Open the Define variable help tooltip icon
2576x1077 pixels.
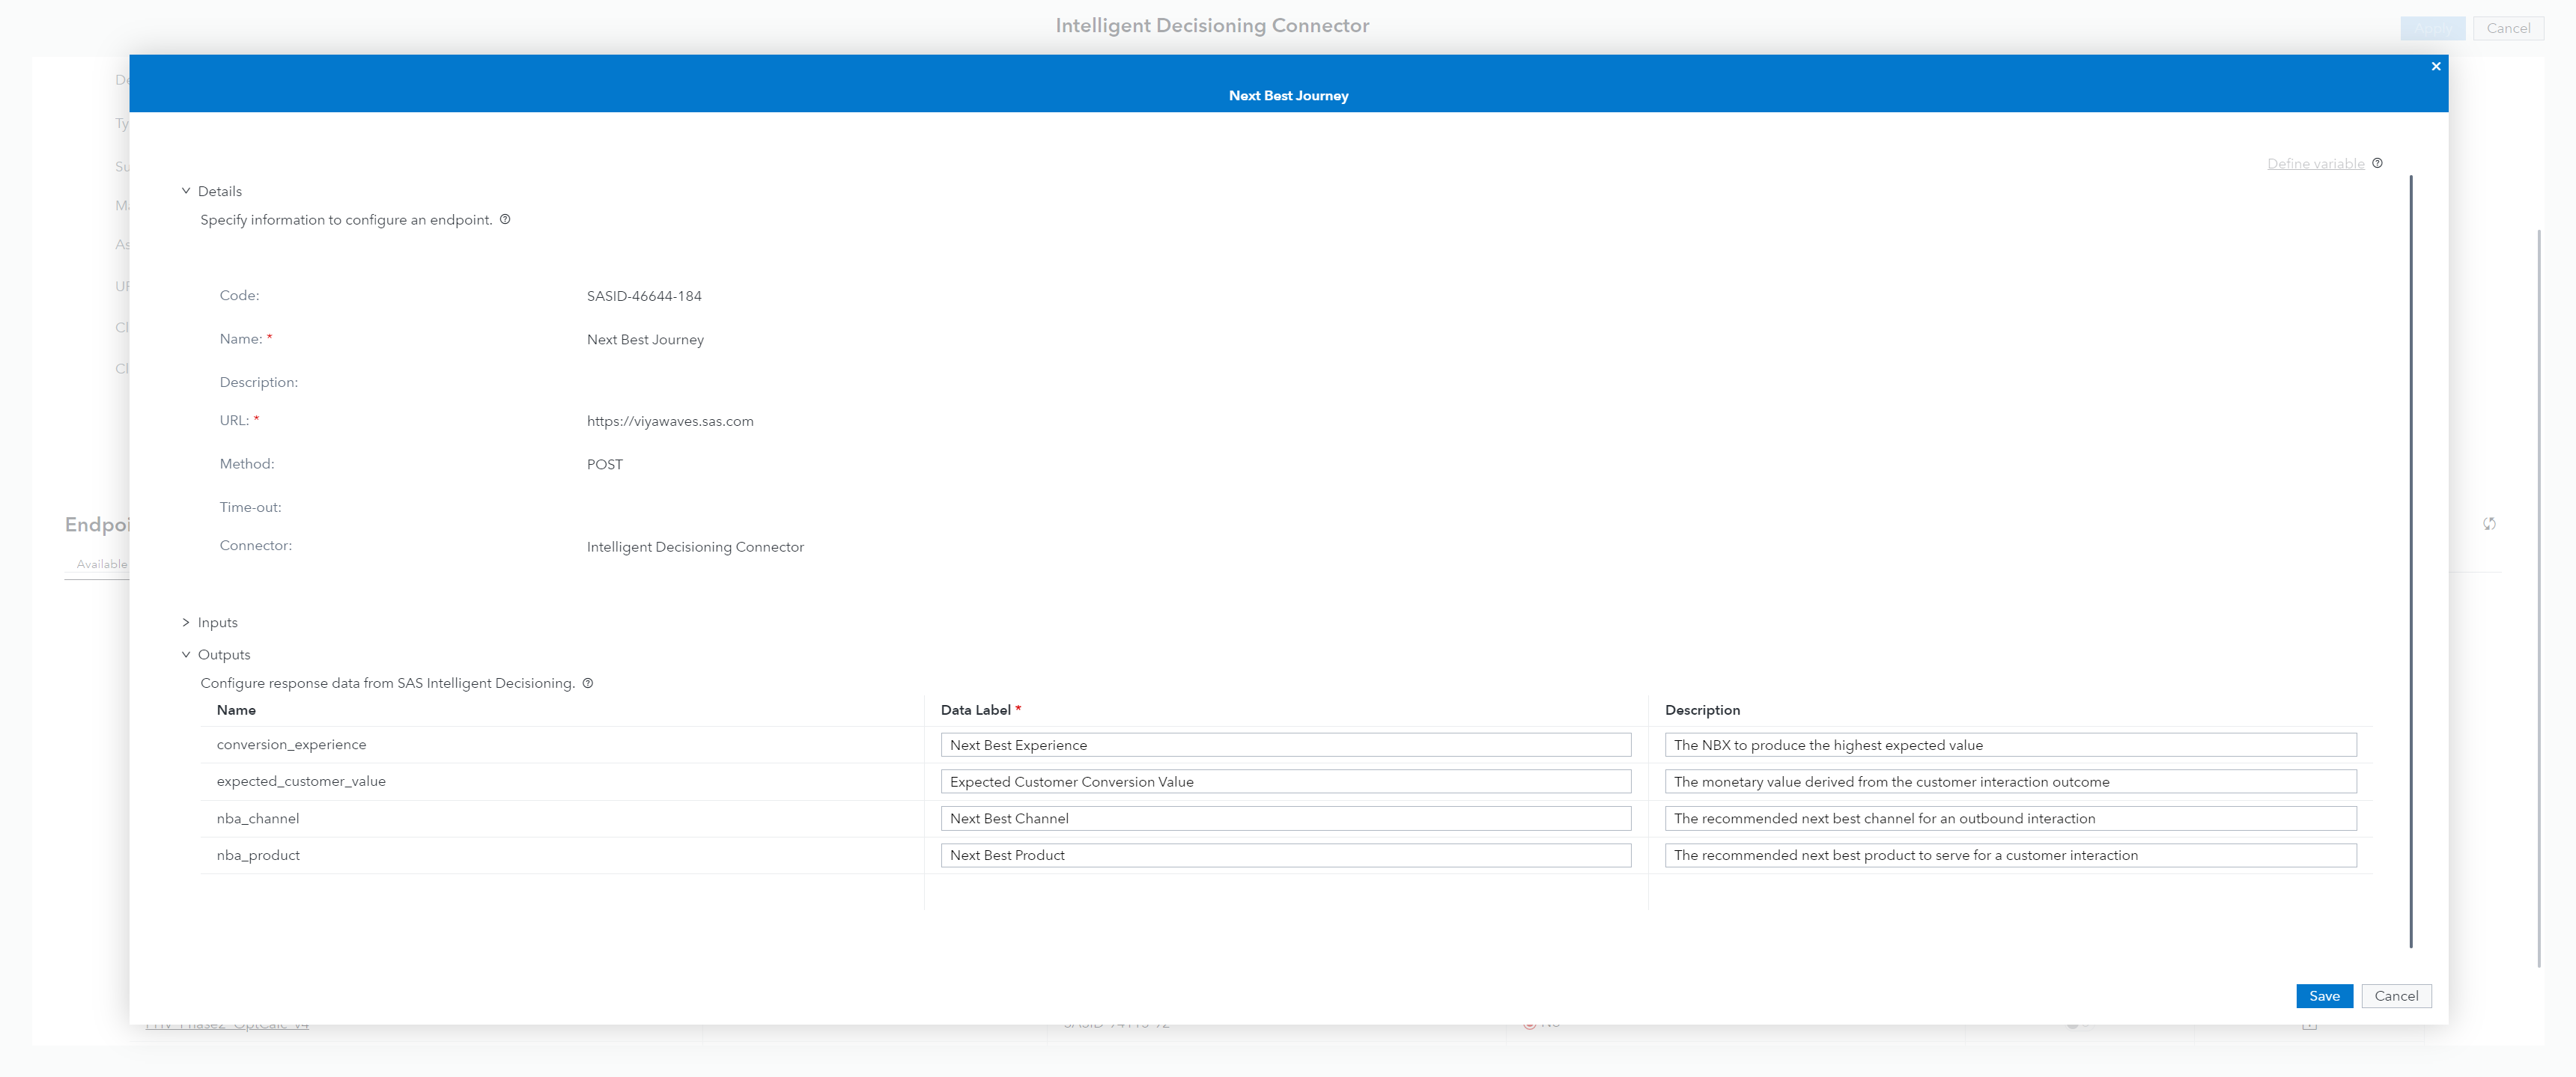click(2378, 163)
